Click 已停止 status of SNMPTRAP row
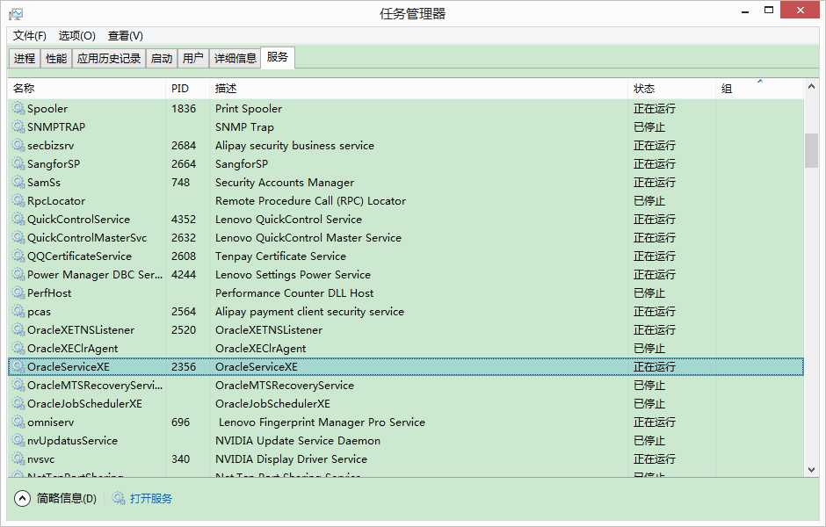Viewport: 826px width, 527px height. pyautogui.click(x=649, y=126)
